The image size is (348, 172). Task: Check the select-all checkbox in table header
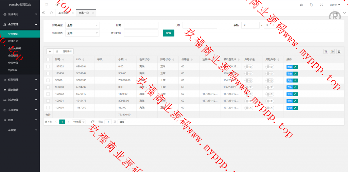48,60
